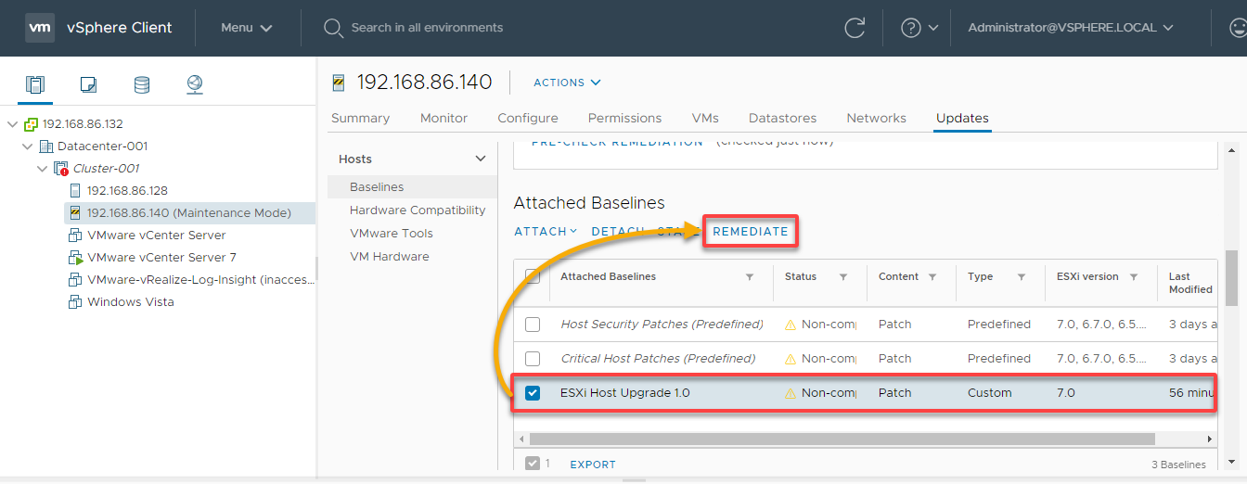Open the Attached Baselines column filter
Viewport: 1247px width, 484px height.
(x=750, y=277)
